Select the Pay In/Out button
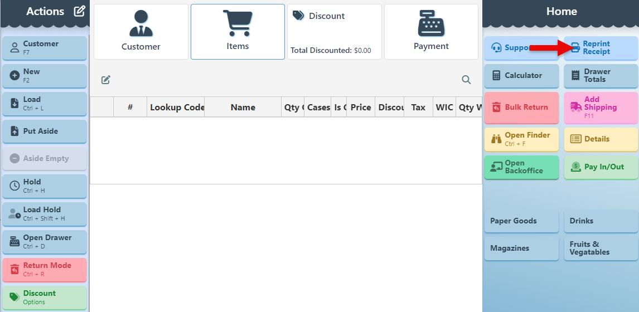 coord(601,167)
